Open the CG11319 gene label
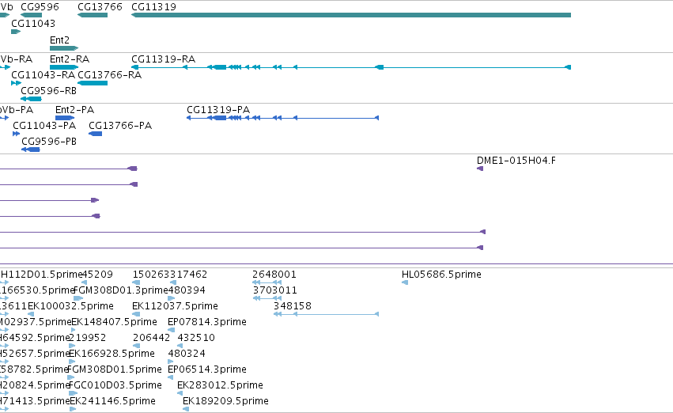Screen dimensions: 673x413 point(153,7)
